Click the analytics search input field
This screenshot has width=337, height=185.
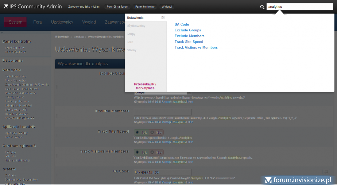point(299,7)
